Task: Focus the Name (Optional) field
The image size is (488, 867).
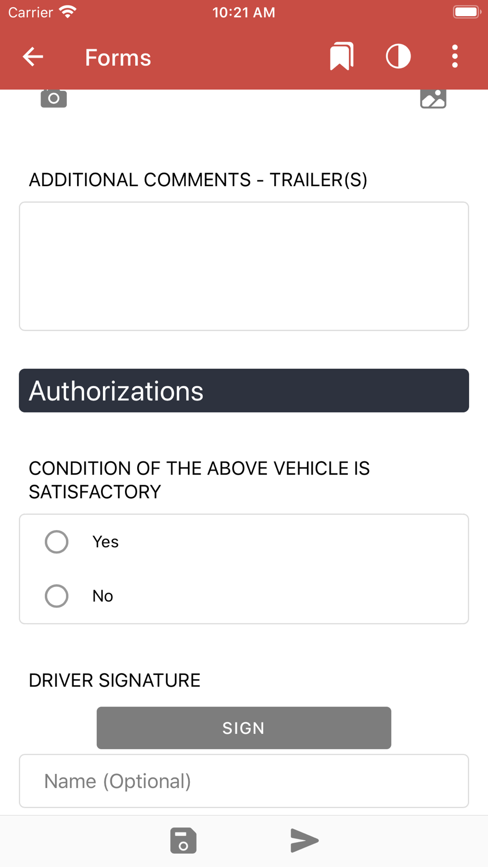Action: [x=244, y=781]
